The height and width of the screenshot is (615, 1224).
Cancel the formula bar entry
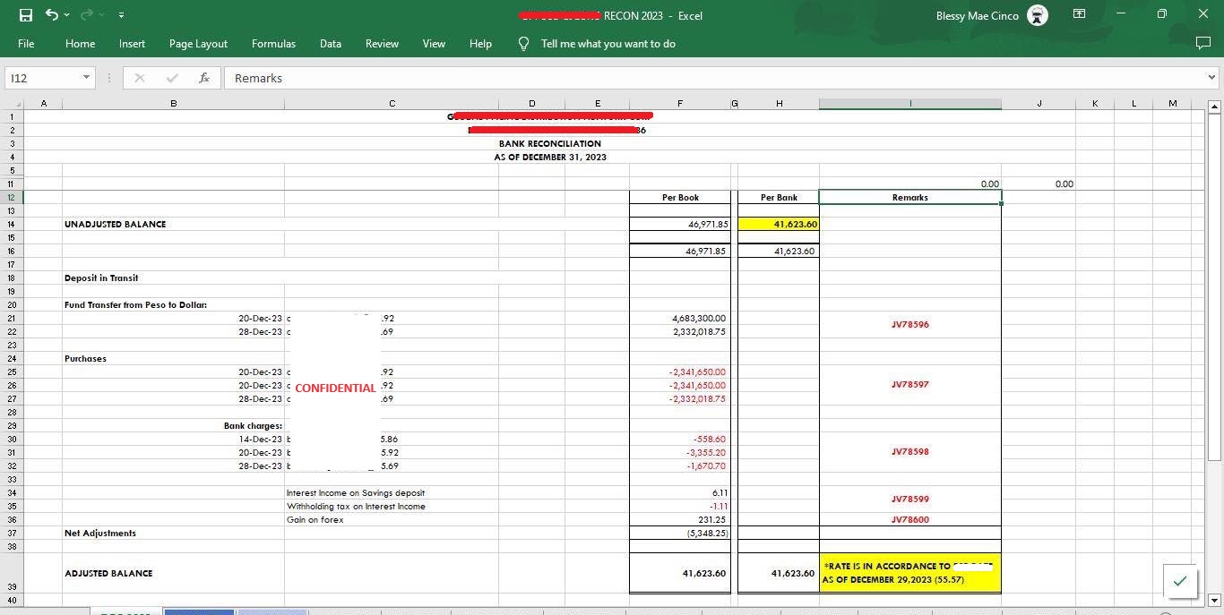tap(140, 78)
